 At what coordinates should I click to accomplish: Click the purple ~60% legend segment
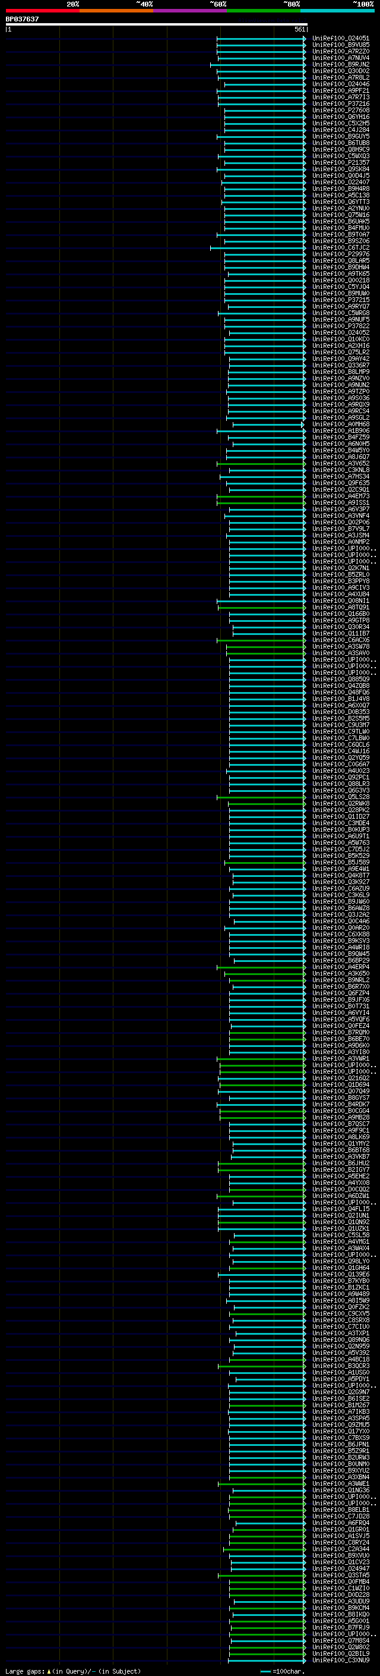189,11
